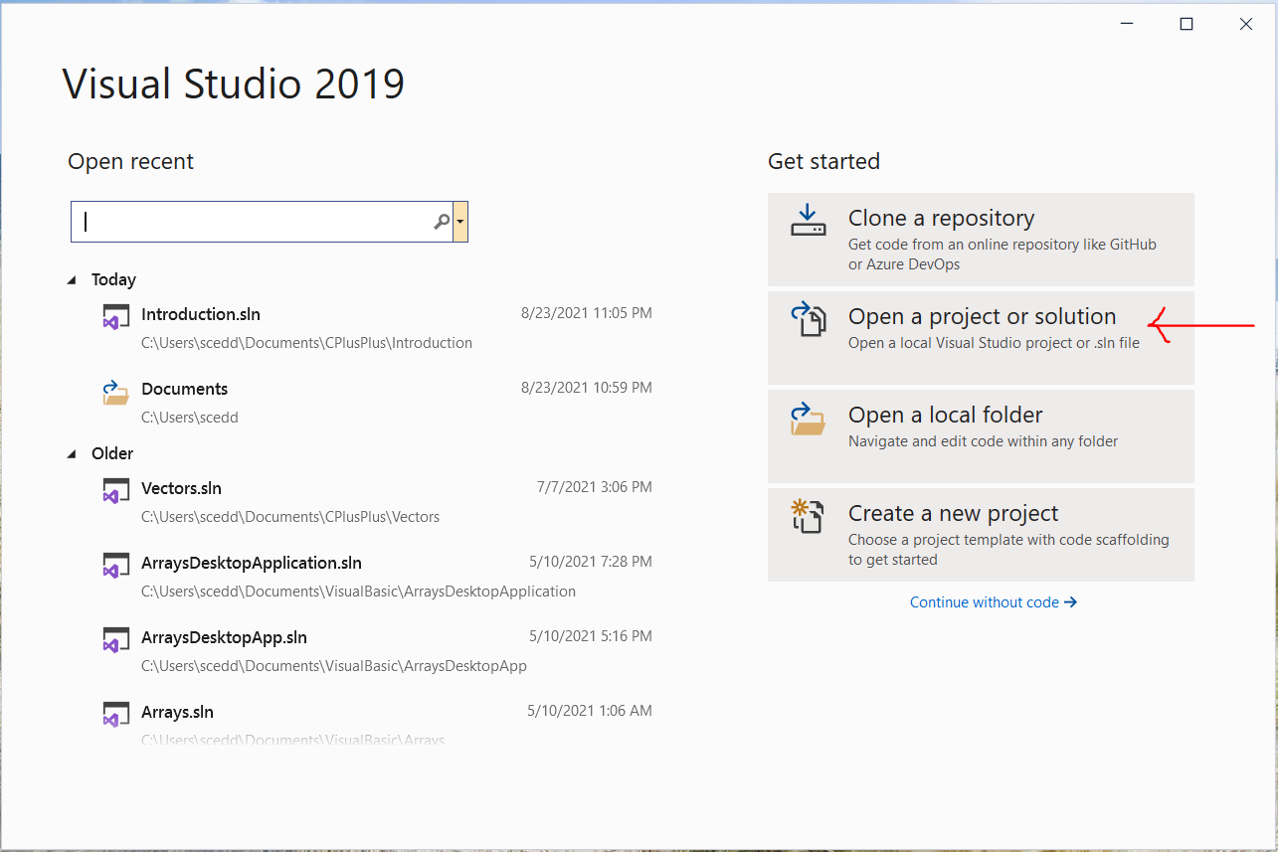The image size is (1278, 852).
Task: Click timestamp 8/23/2021 11:05 PM
Action: (x=587, y=313)
